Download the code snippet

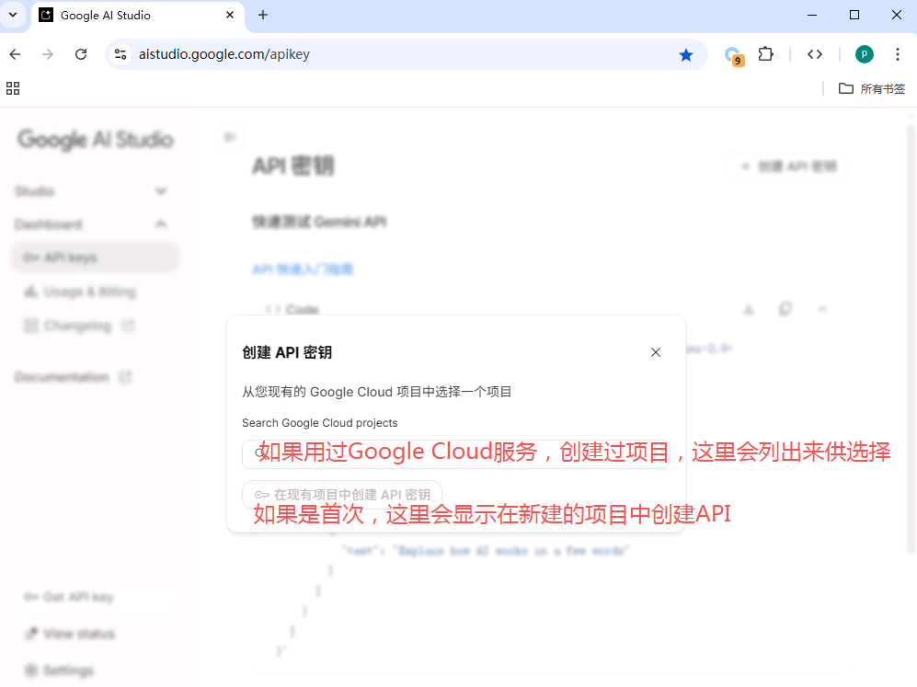[749, 309]
